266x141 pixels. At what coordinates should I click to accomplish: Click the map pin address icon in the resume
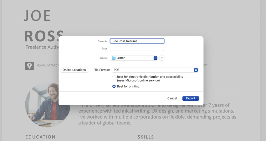coord(29,66)
